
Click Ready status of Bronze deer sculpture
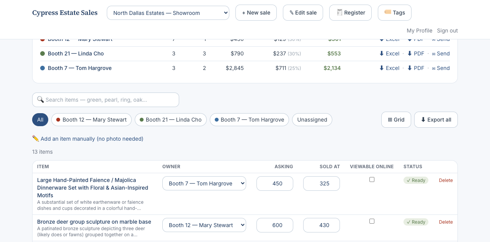[x=416, y=222]
